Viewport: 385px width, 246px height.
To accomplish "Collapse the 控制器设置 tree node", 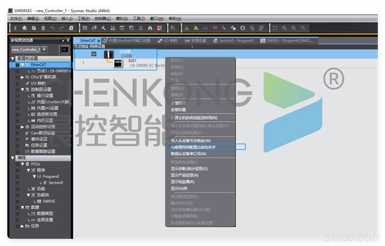I will [22, 90].
